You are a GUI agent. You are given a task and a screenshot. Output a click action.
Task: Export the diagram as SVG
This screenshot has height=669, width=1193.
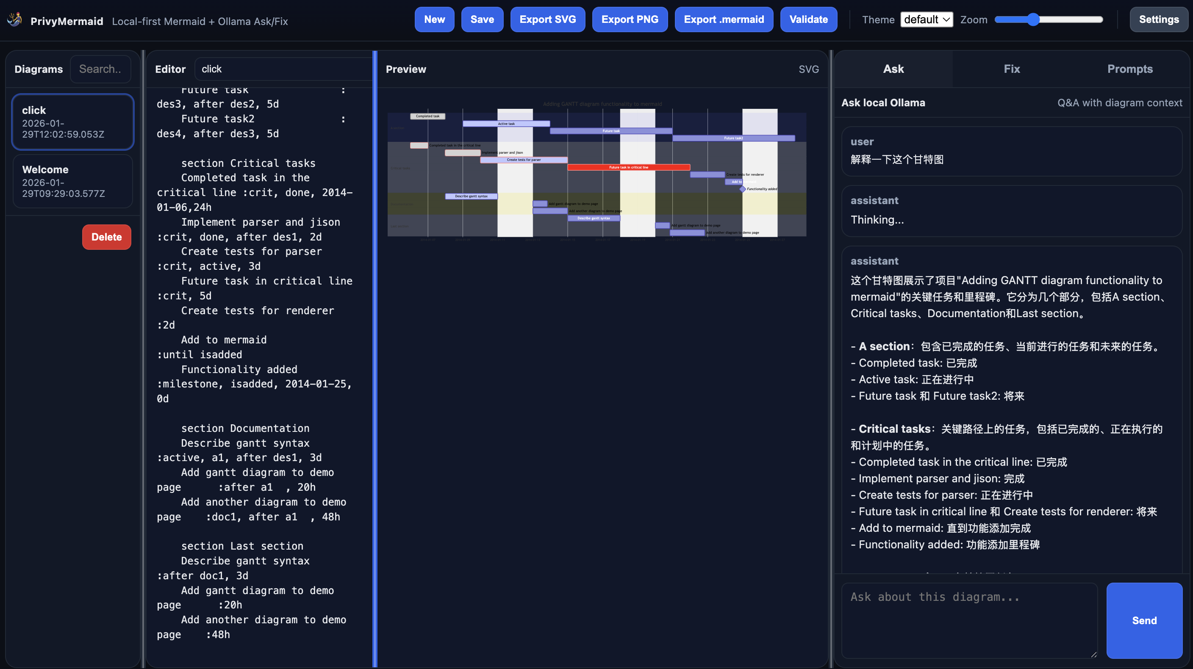click(547, 19)
